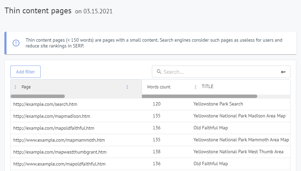Open the Page column options menu dots
This screenshot has width=301, height=171.
click(x=127, y=87)
